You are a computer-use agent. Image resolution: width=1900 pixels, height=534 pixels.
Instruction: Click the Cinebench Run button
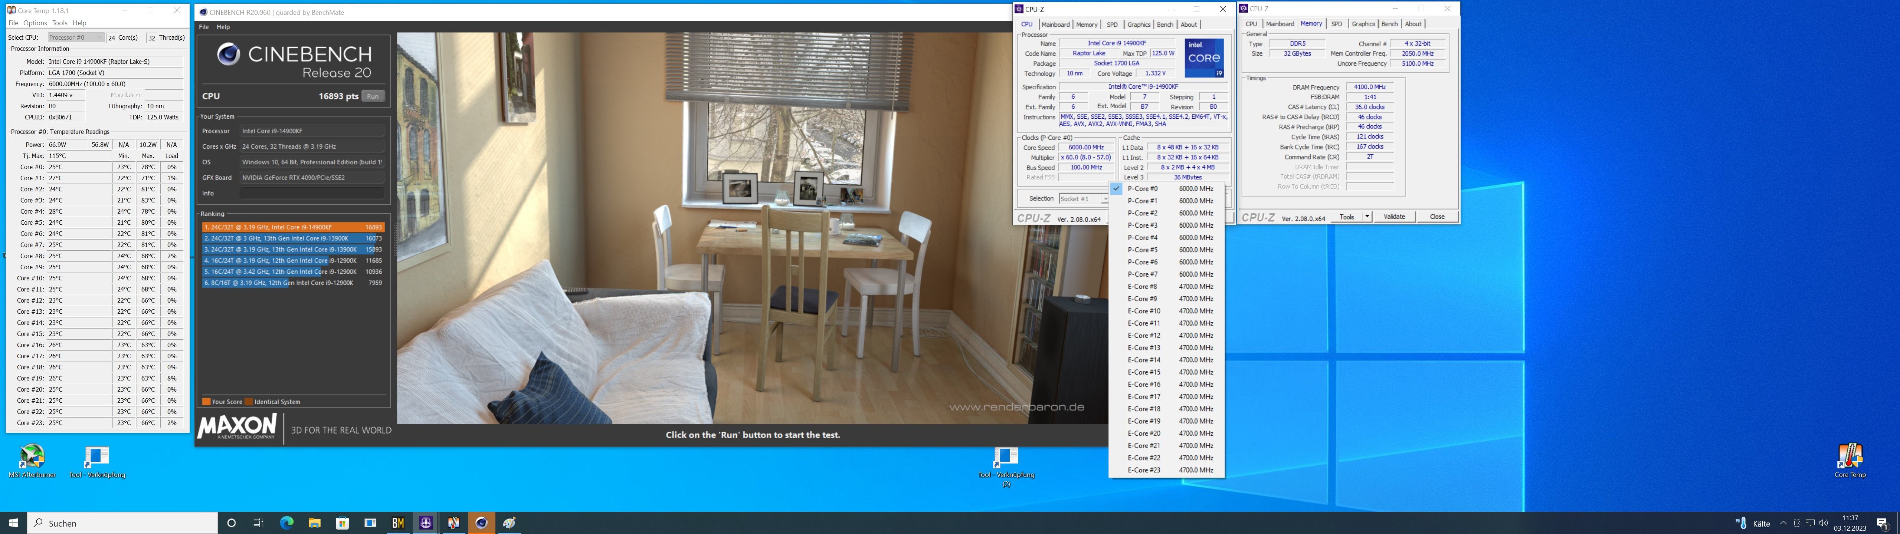373,96
